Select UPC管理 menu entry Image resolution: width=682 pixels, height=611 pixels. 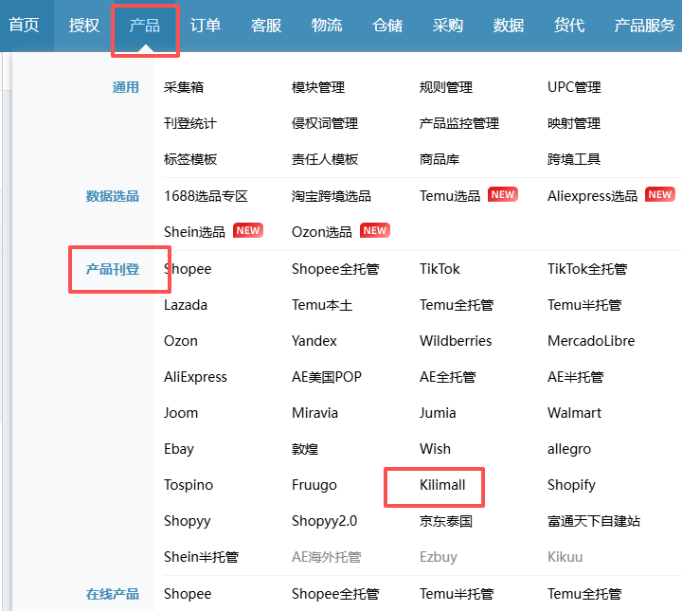click(574, 87)
